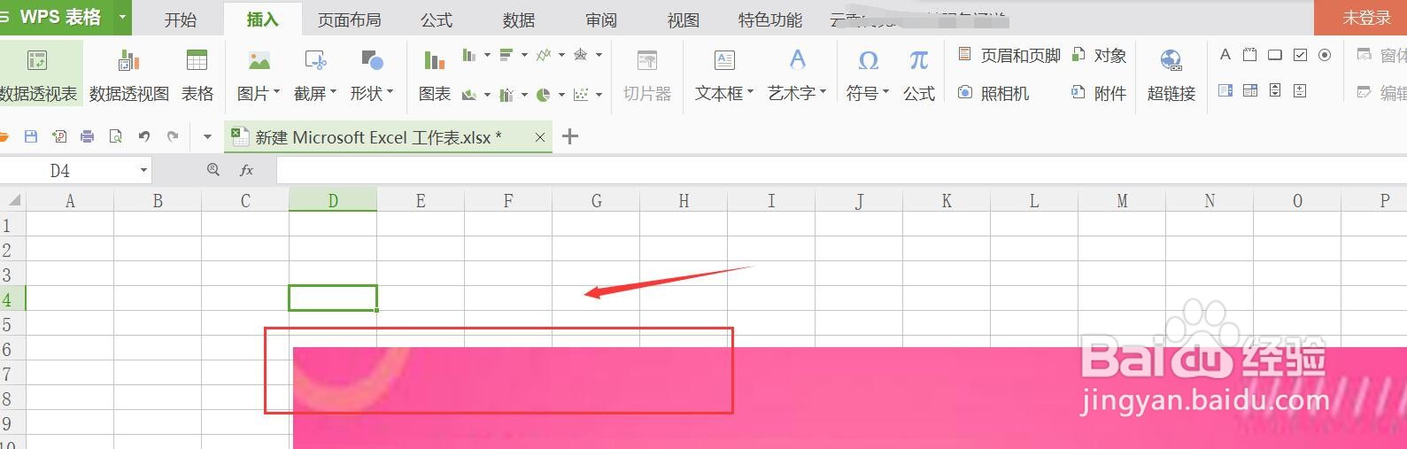This screenshot has height=449, width=1407.
Task: Select the scroll bar form control
Action: (1275, 90)
